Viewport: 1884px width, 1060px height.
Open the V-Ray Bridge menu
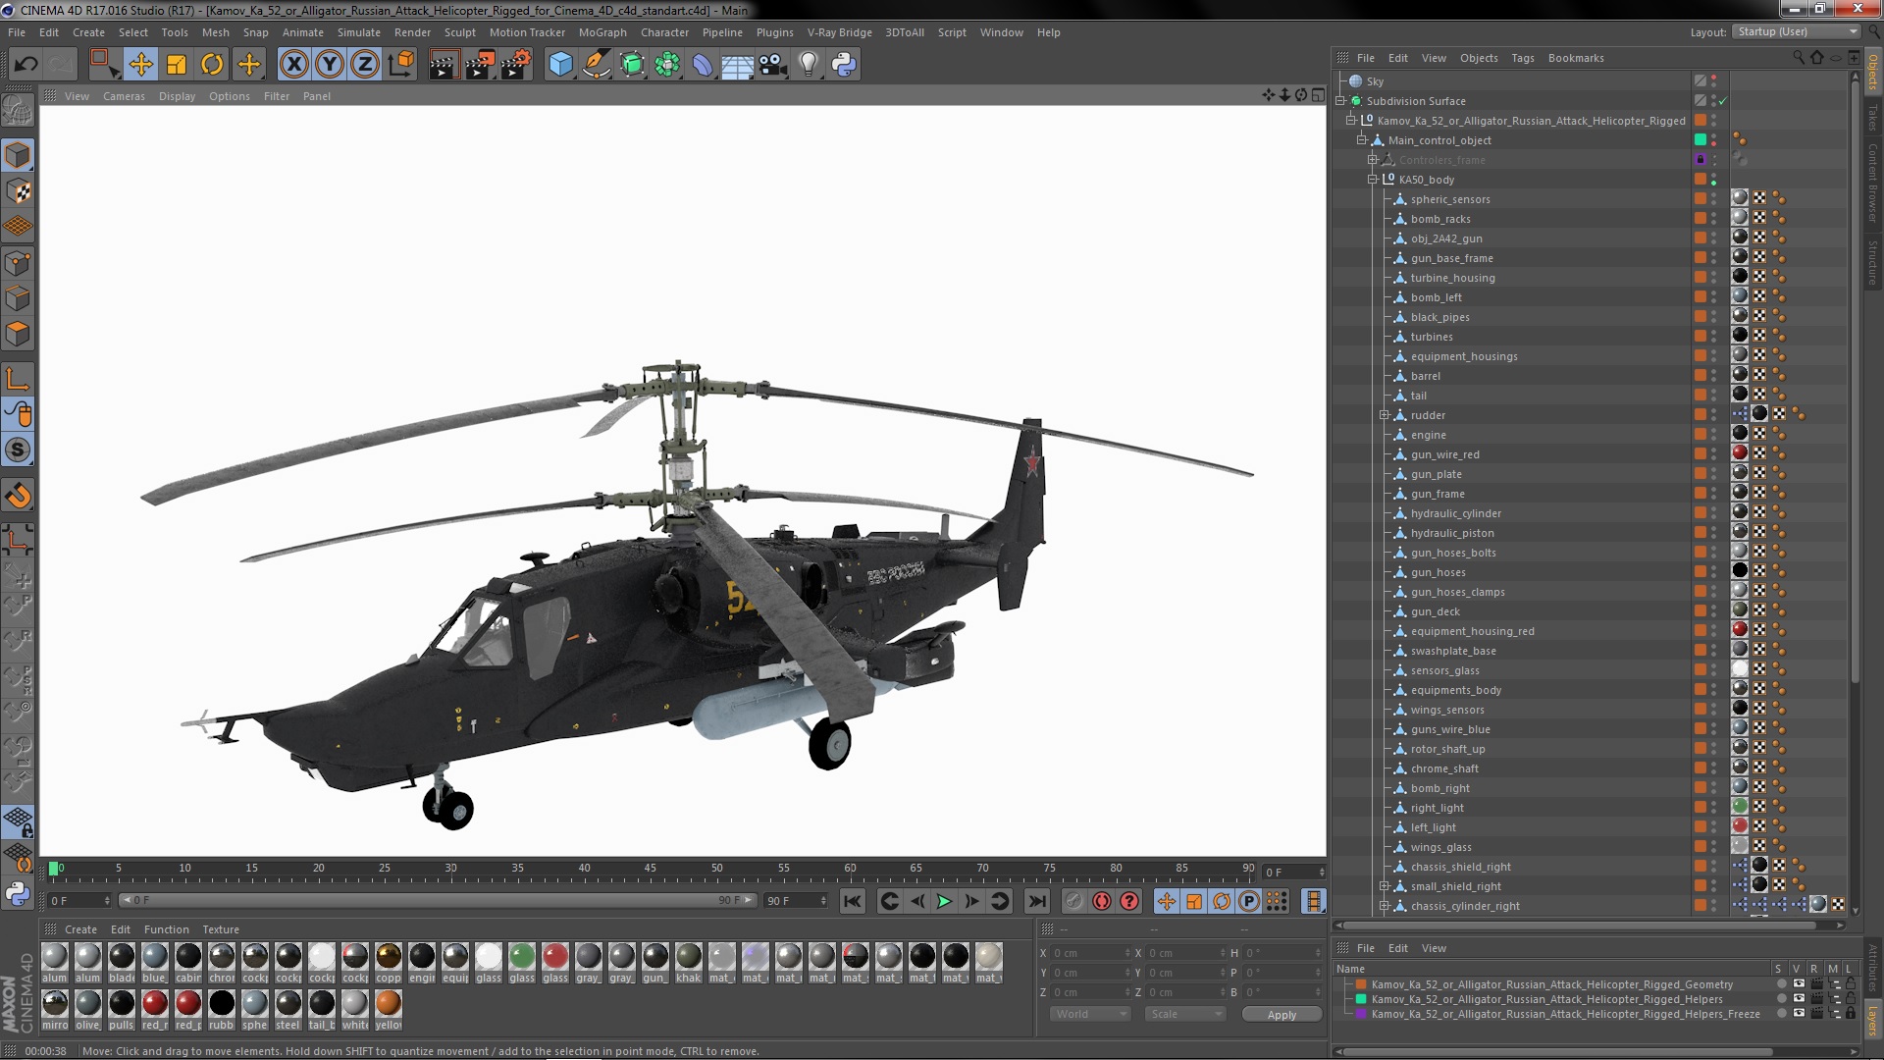(x=839, y=32)
